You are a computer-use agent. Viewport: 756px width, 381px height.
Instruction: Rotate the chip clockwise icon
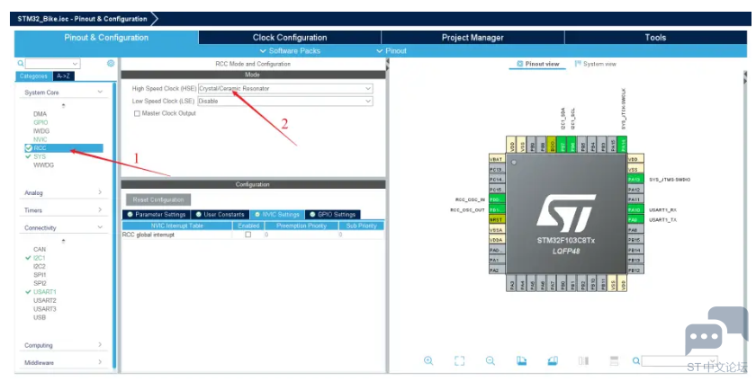pos(521,360)
